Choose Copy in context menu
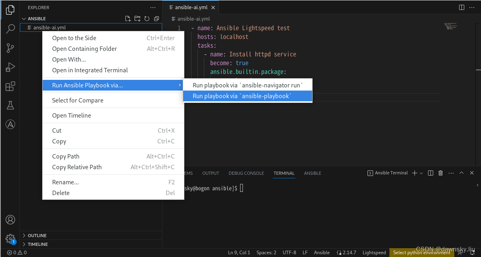Screen dimensions: 481x257 coord(113,141)
